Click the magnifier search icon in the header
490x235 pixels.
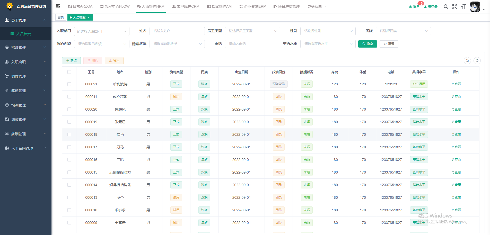pos(446,7)
